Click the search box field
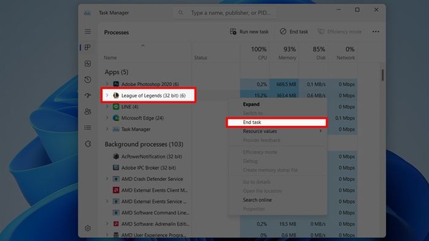 tap(224, 13)
